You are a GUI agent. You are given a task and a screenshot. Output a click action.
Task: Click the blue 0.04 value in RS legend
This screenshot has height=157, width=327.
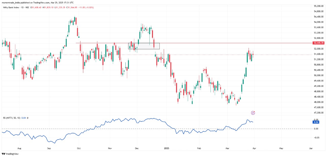pos(24,118)
